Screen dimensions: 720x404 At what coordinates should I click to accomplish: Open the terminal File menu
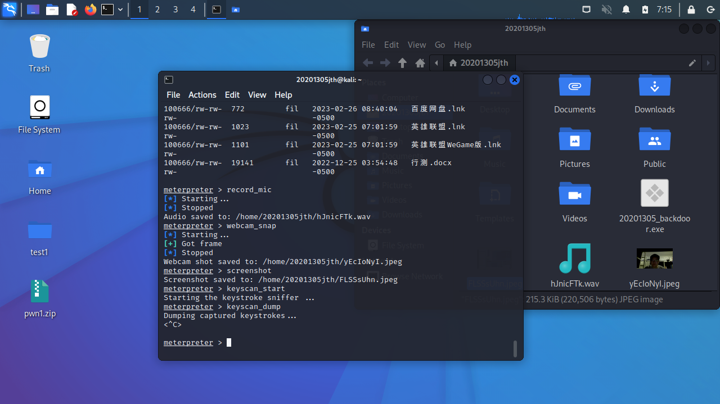[x=173, y=95]
